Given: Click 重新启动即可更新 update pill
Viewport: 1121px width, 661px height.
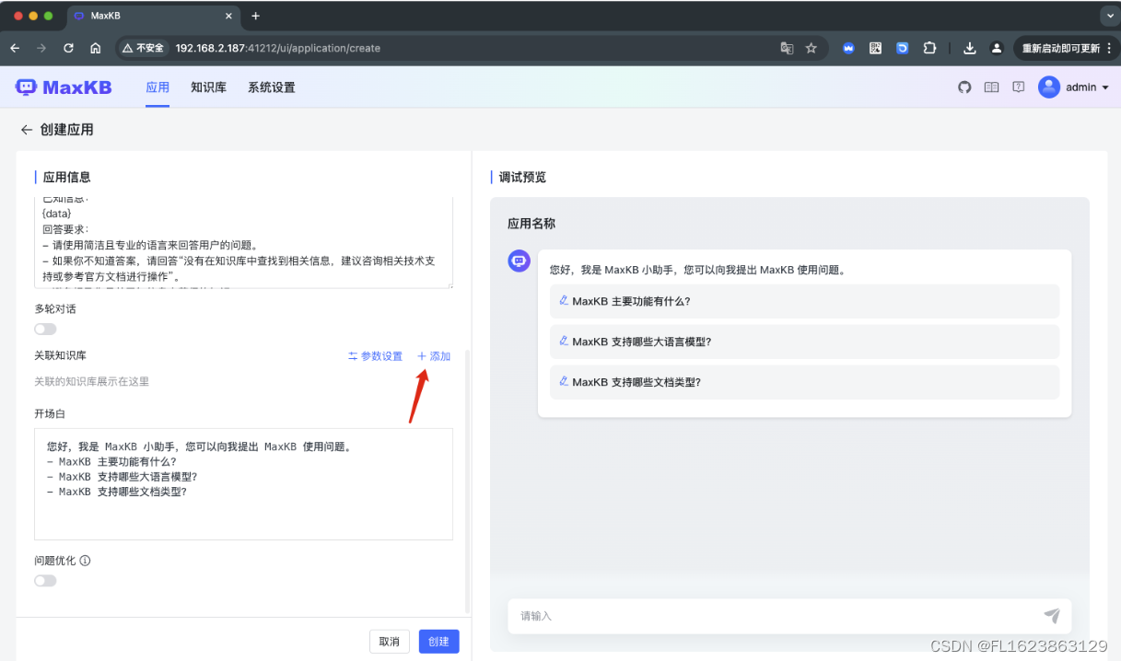Looking at the screenshot, I should tap(1059, 47).
